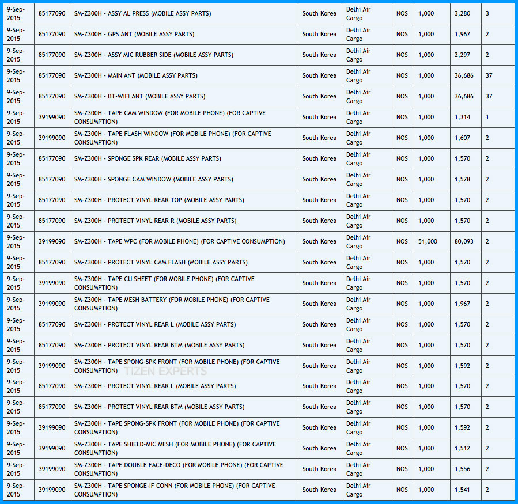The width and height of the screenshot is (518, 504).
Task: Select the TAPE MESH BATTERY entry
Action: [x=172, y=304]
